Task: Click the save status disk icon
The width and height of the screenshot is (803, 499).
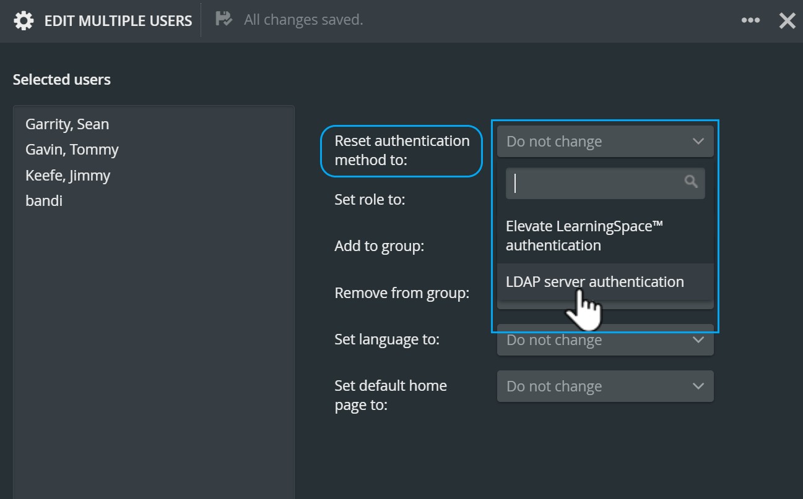Action: pyautogui.click(x=224, y=19)
